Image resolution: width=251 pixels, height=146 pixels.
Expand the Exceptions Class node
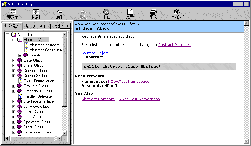coord(13,91)
